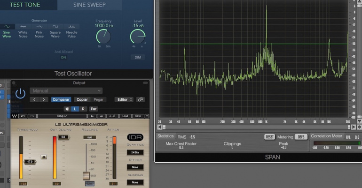This screenshot has width=362, height=188.
Task: Click the Waves previous preset left arrow
Action: 92,116
